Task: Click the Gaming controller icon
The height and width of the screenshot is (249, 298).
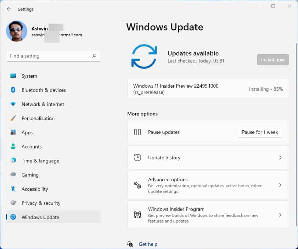Action: pyautogui.click(x=13, y=174)
